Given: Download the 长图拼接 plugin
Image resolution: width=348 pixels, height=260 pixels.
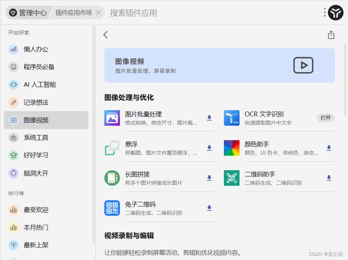Looking at the screenshot, I should pos(209,178).
